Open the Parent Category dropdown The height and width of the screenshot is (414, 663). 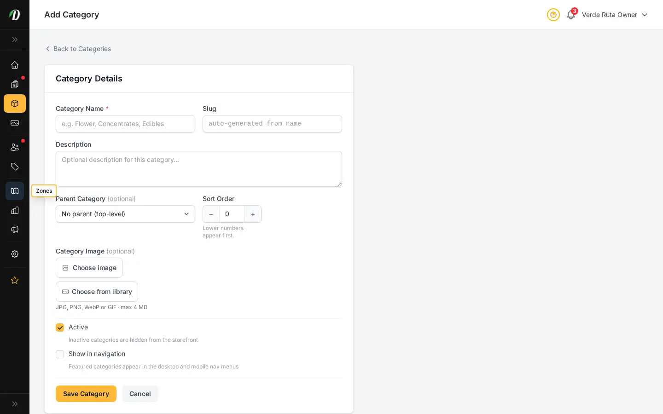coord(125,214)
